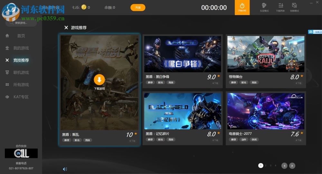Image resolution: width=322 pixels, height=174 pixels.
Task: Go to page 2 indicator
Action: tap(266, 165)
